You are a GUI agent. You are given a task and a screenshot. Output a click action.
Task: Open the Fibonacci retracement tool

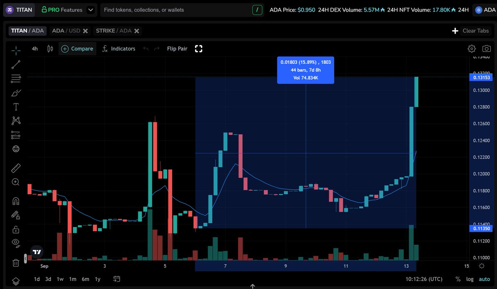coord(16,78)
